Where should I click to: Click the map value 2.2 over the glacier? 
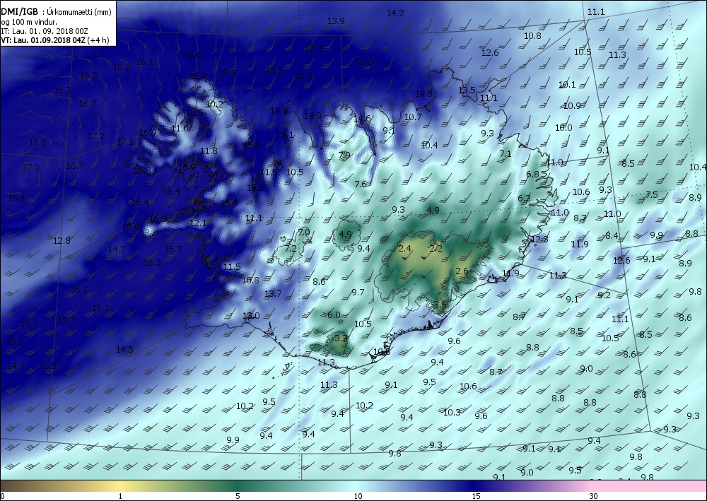pos(436,248)
